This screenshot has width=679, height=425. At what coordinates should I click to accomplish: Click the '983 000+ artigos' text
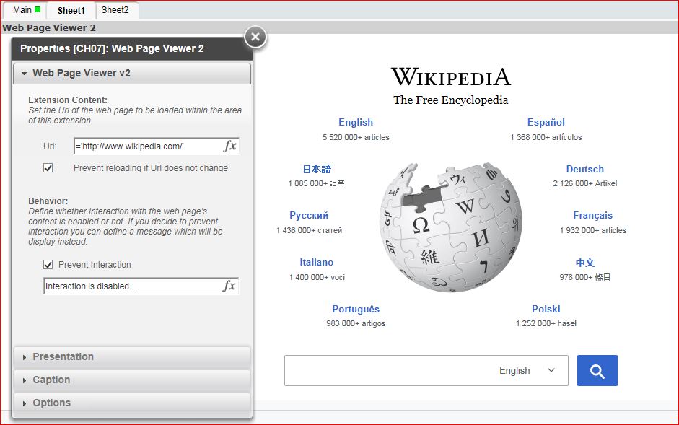[356, 324]
